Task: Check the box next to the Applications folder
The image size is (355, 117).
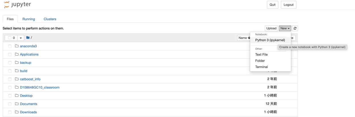Action: click(10, 55)
